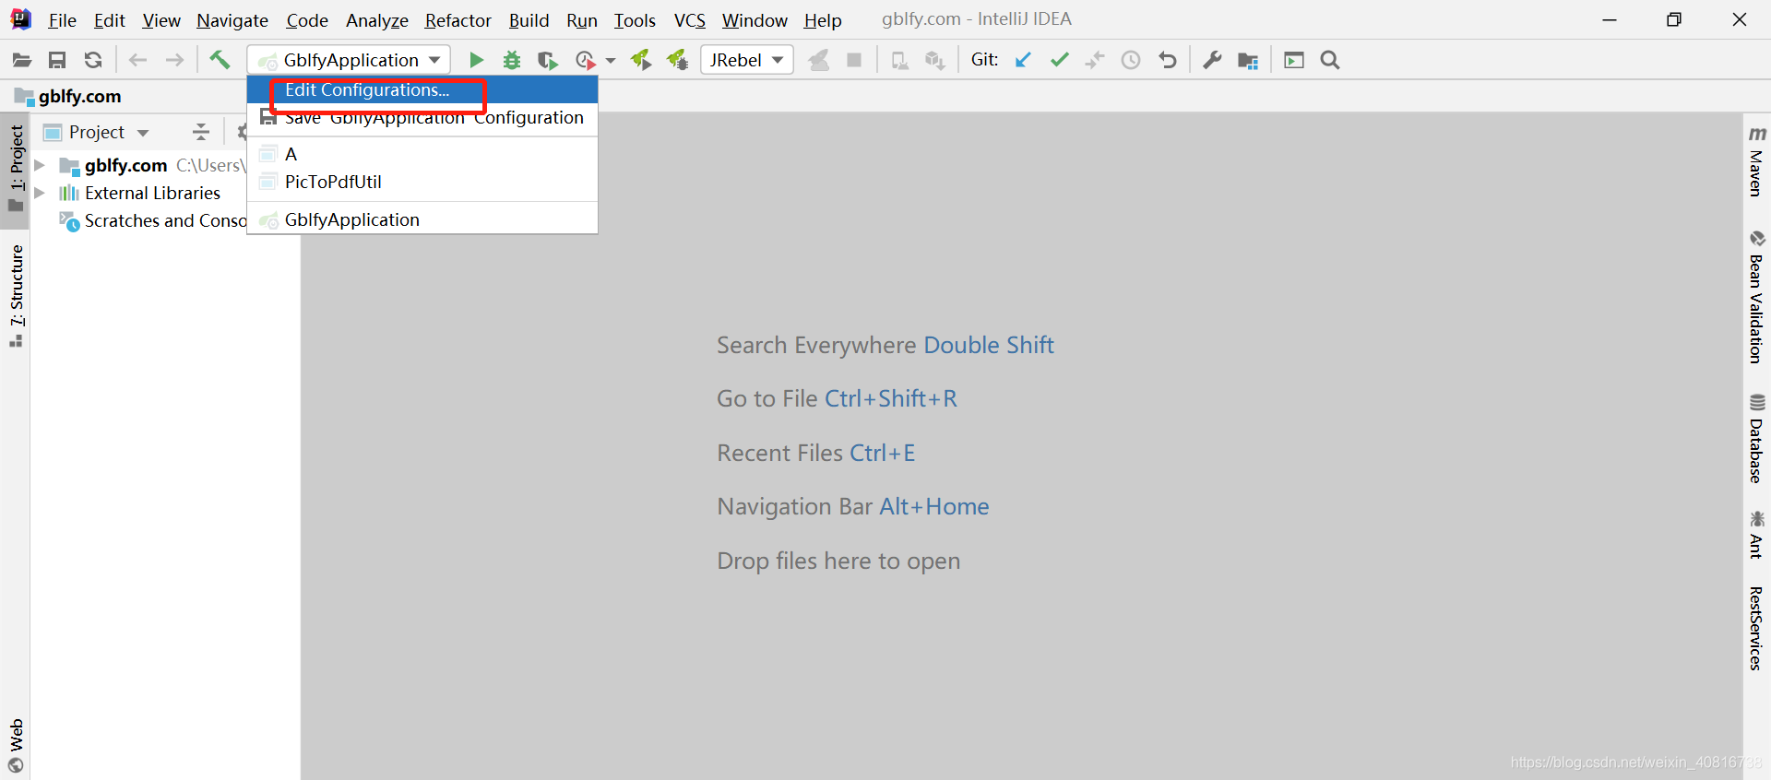This screenshot has width=1771, height=780.
Task: Select Scratches and Consoles item
Action: 153,220
